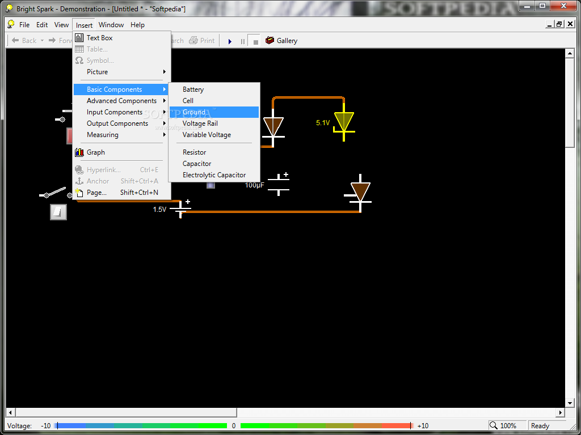The image size is (581, 435).
Task: Select the yellow 5.1V zener diode
Action: coord(344,122)
